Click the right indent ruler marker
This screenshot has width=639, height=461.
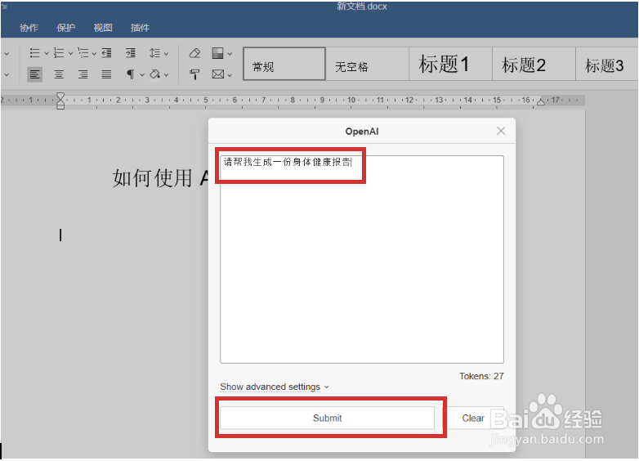point(541,101)
